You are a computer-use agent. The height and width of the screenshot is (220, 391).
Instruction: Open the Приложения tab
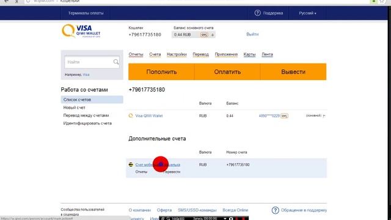[226, 54]
